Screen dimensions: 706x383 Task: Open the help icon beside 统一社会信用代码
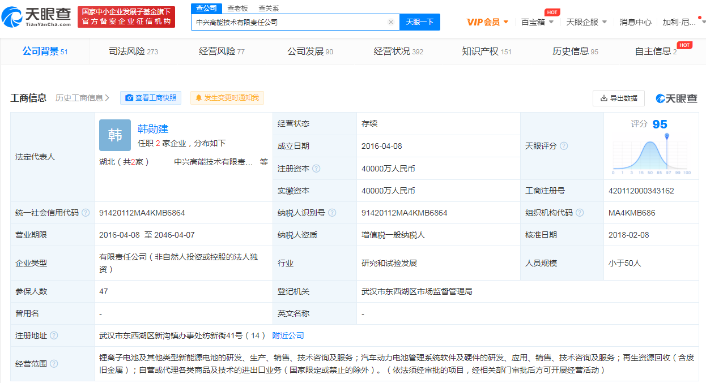coord(86,213)
